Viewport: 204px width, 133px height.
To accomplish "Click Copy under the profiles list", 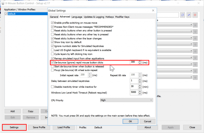I will click(x=31, y=111).
